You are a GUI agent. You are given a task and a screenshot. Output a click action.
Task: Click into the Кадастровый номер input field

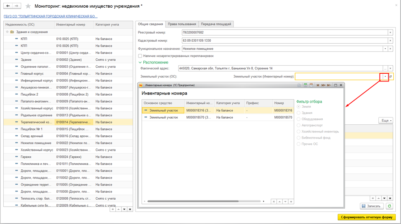point(285,41)
